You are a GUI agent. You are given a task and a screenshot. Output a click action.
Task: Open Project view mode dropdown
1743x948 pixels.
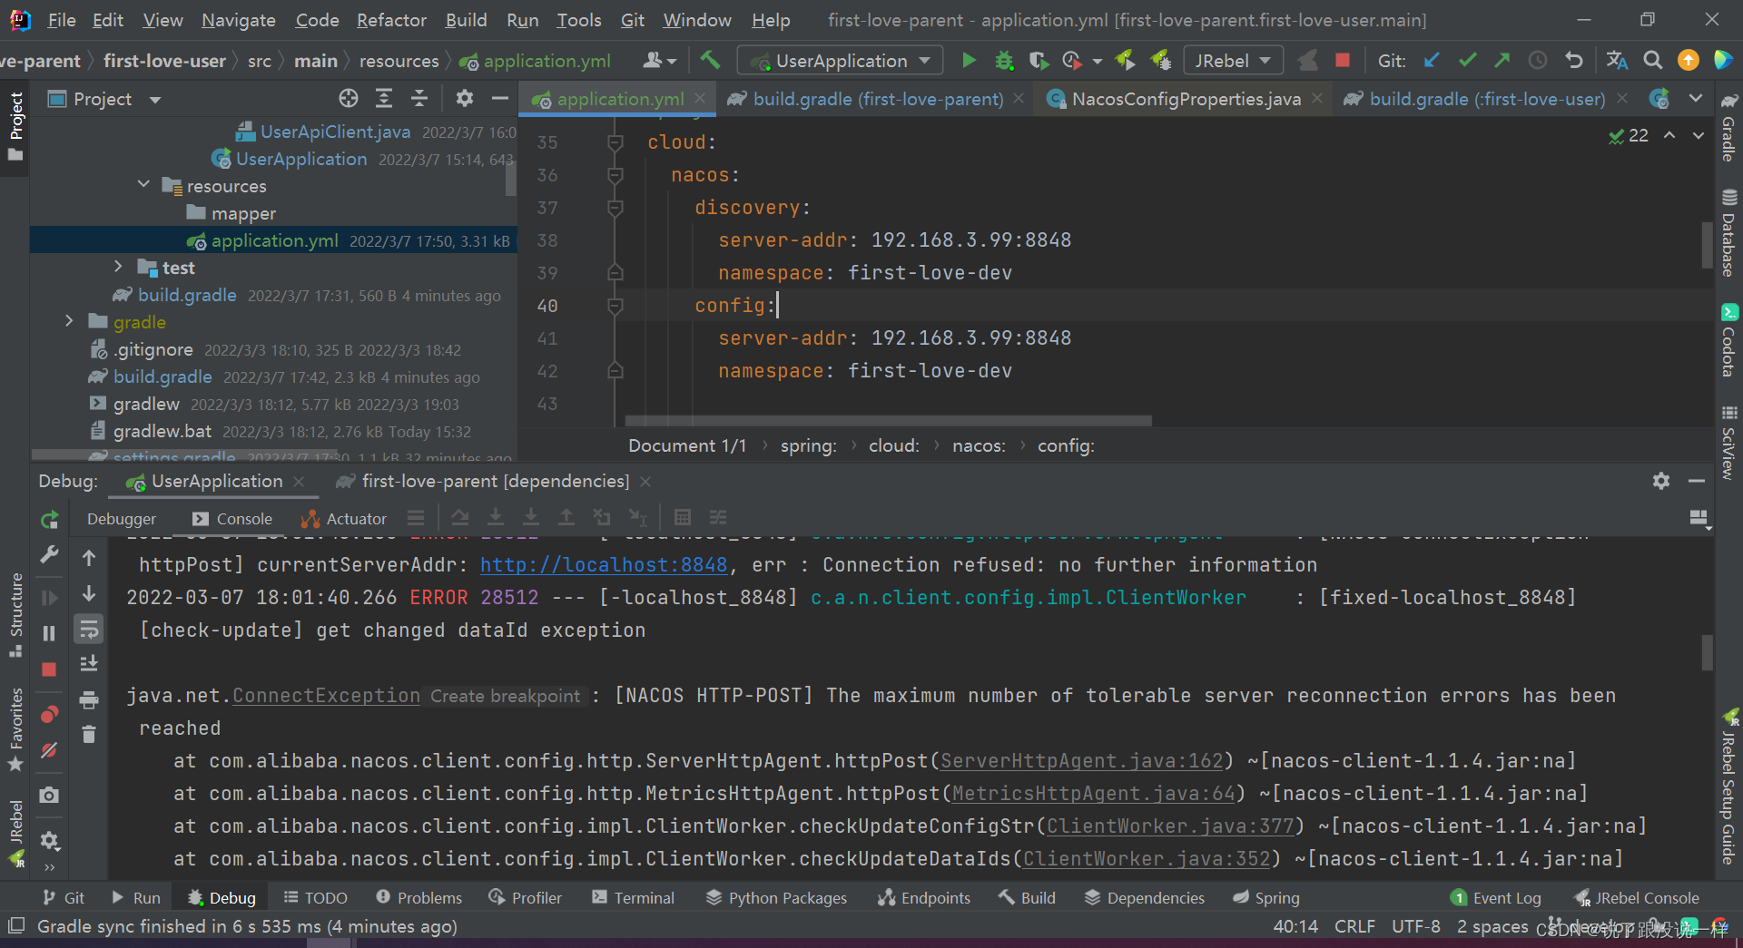pos(155,99)
